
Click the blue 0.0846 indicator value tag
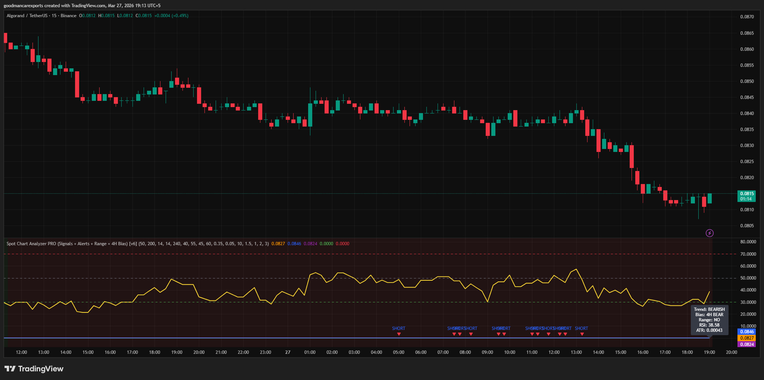pos(747,331)
